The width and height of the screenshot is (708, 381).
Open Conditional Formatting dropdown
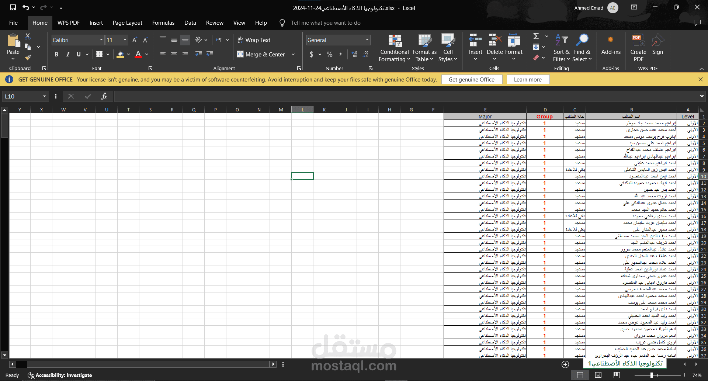coord(395,48)
